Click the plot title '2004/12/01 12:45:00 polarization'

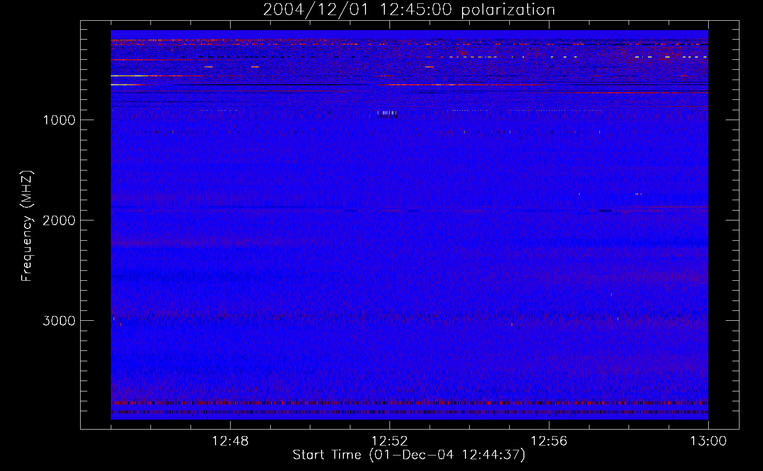tap(409, 10)
